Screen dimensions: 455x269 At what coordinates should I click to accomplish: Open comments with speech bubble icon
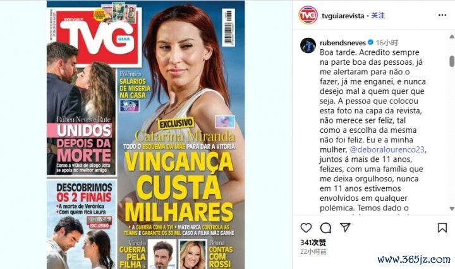(x=325, y=228)
